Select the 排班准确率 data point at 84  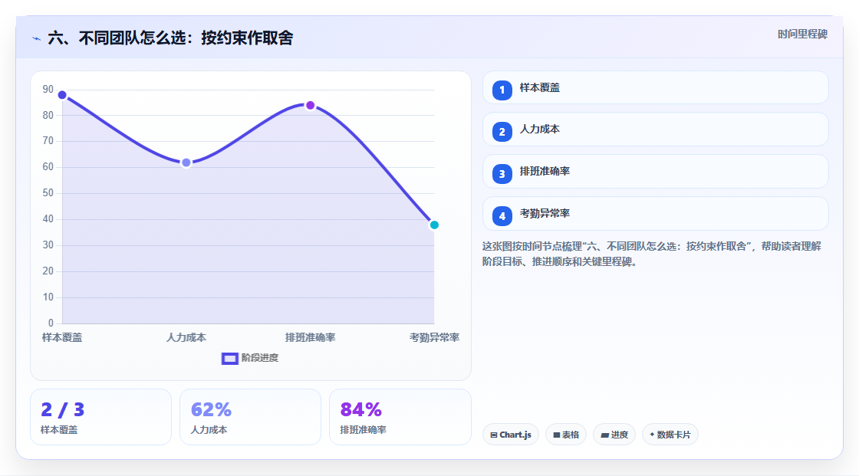pos(310,105)
